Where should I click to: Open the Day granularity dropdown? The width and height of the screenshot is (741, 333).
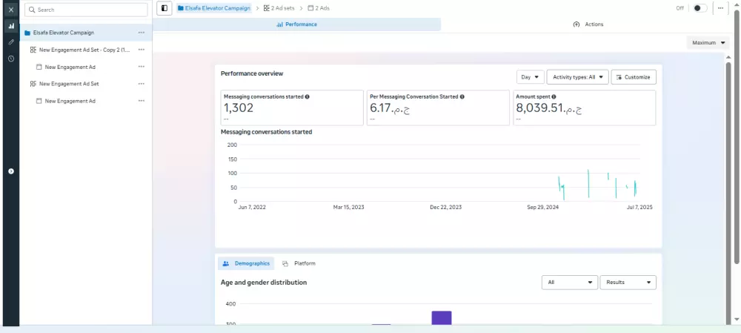(531, 77)
